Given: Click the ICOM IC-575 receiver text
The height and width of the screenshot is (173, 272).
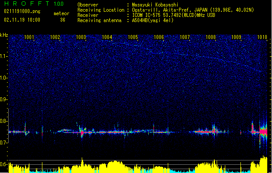Looking at the screenshot, I should pyautogui.click(x=173, y=15).
